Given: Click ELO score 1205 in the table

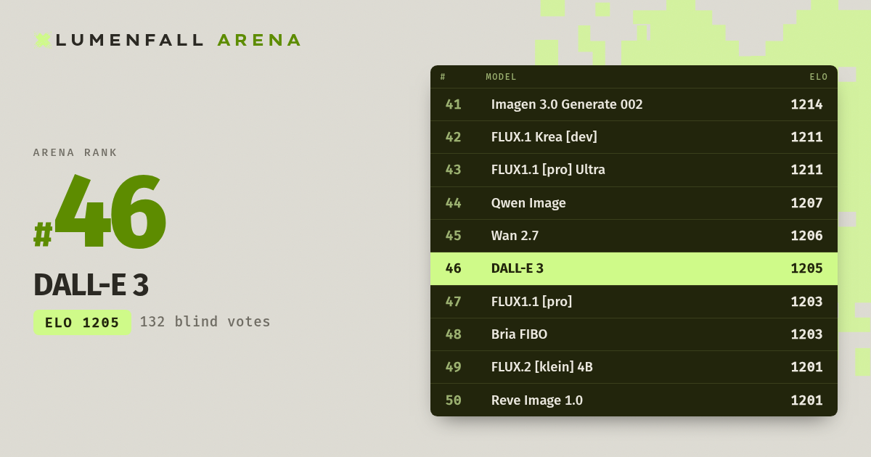Looking at the screenshot, I should click(x=806, y=268).
